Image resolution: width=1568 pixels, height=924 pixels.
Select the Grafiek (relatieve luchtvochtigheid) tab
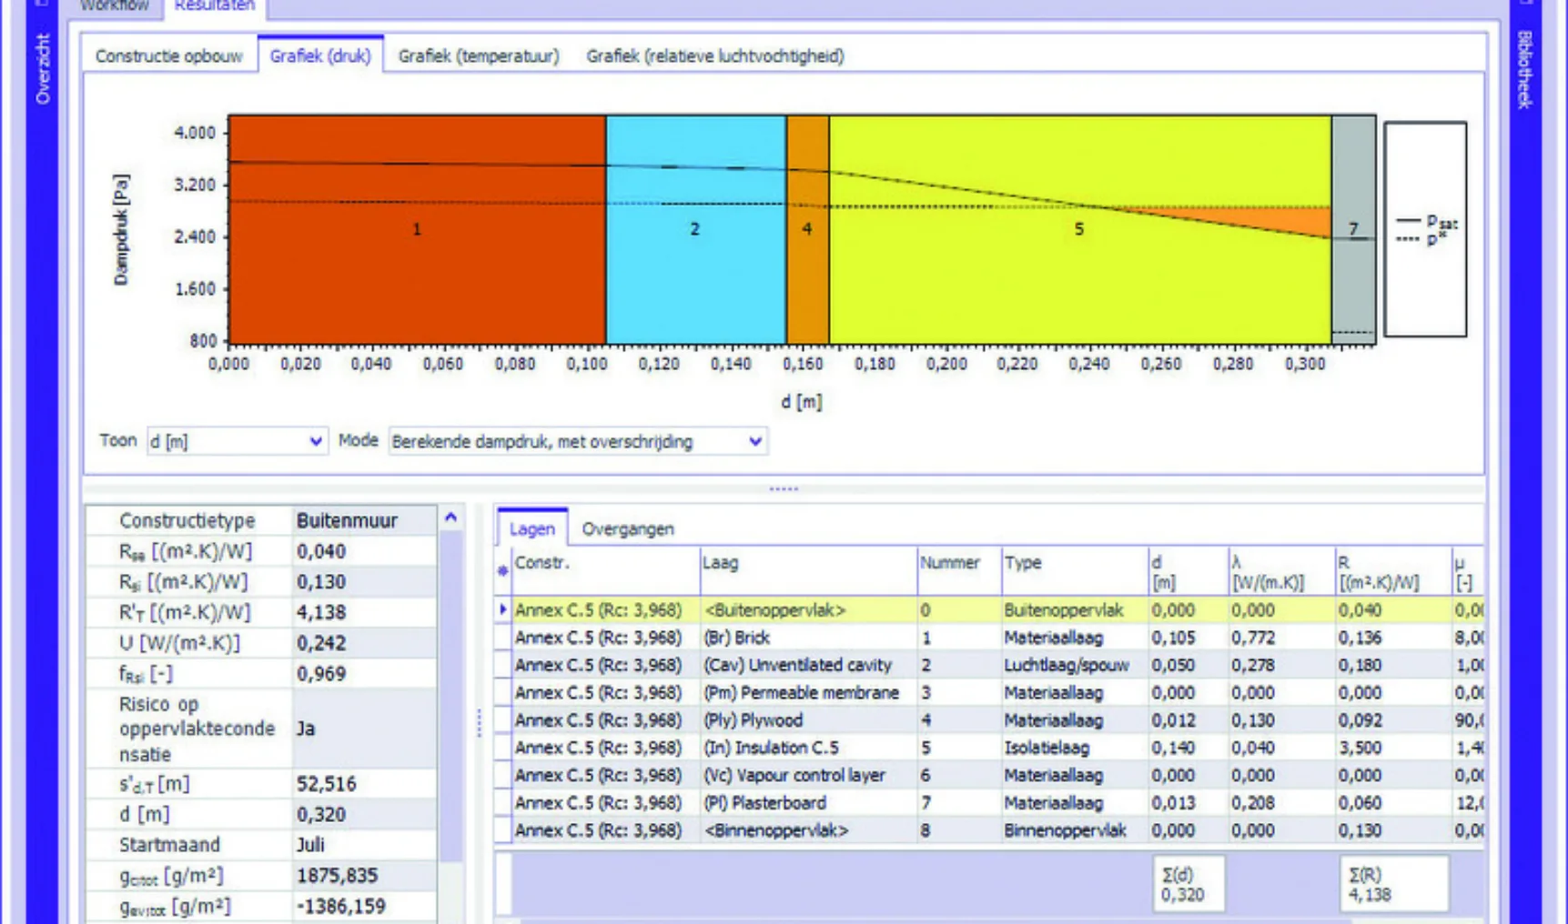tap(714, 56)
